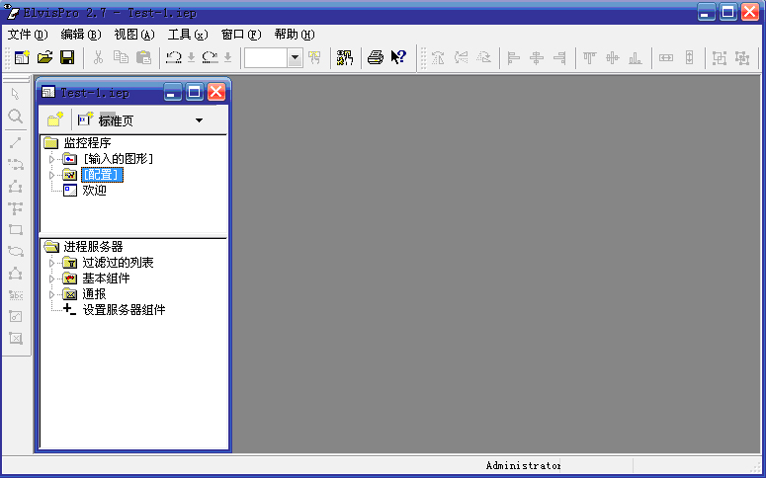Expand the [输入的图形] tree node

point(52,159)
